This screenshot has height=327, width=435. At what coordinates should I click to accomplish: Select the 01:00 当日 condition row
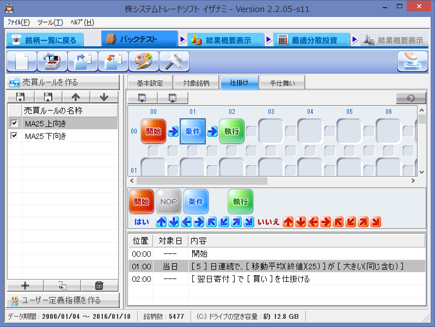277,267
